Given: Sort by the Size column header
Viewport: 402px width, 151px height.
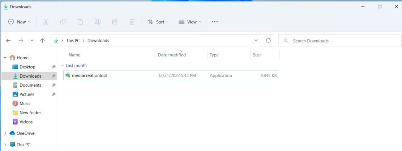Looking at the screenshot, I should [257, 55].
